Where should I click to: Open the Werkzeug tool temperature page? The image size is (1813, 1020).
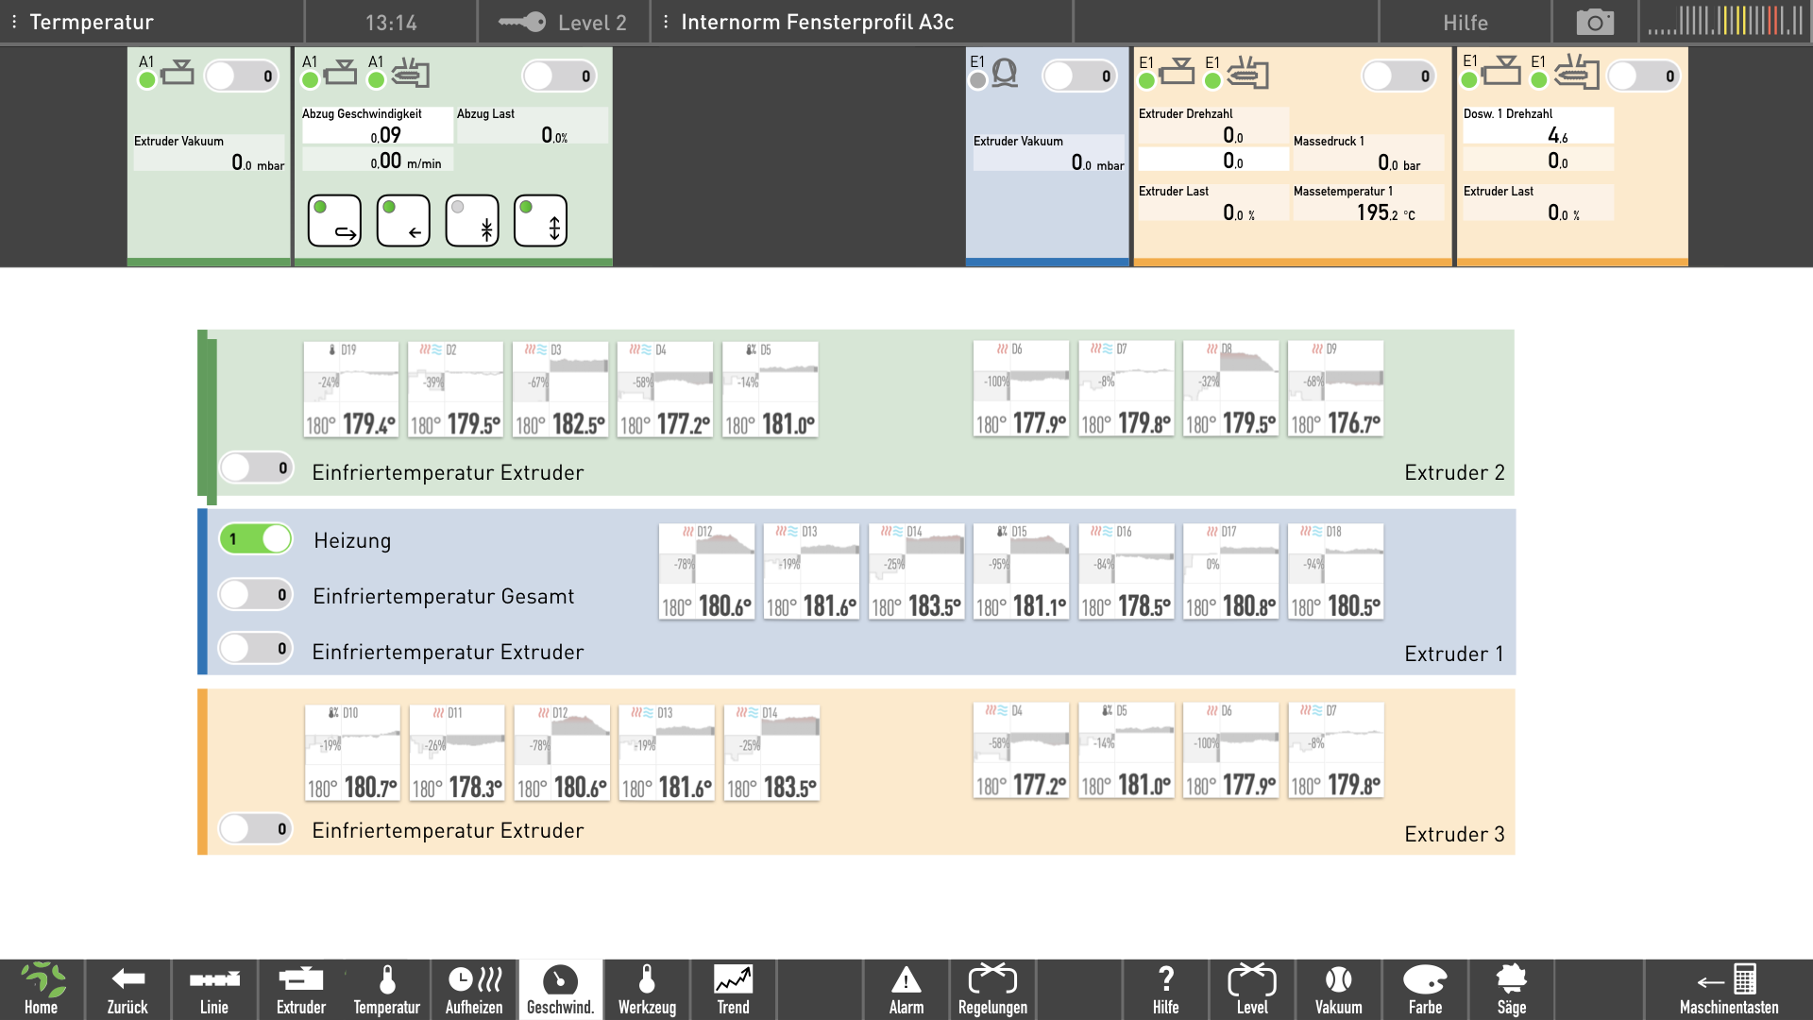coord(647,990)
